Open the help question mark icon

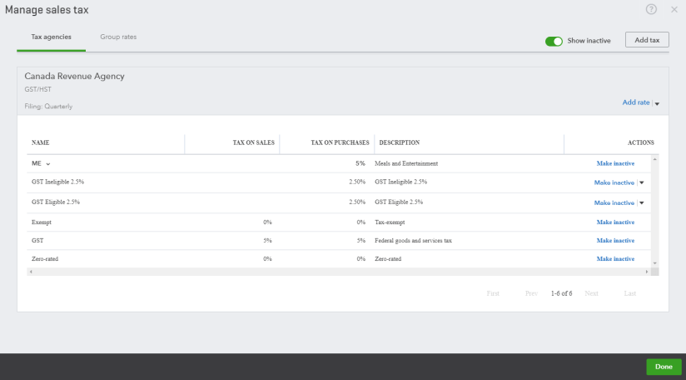click(651, 9)
